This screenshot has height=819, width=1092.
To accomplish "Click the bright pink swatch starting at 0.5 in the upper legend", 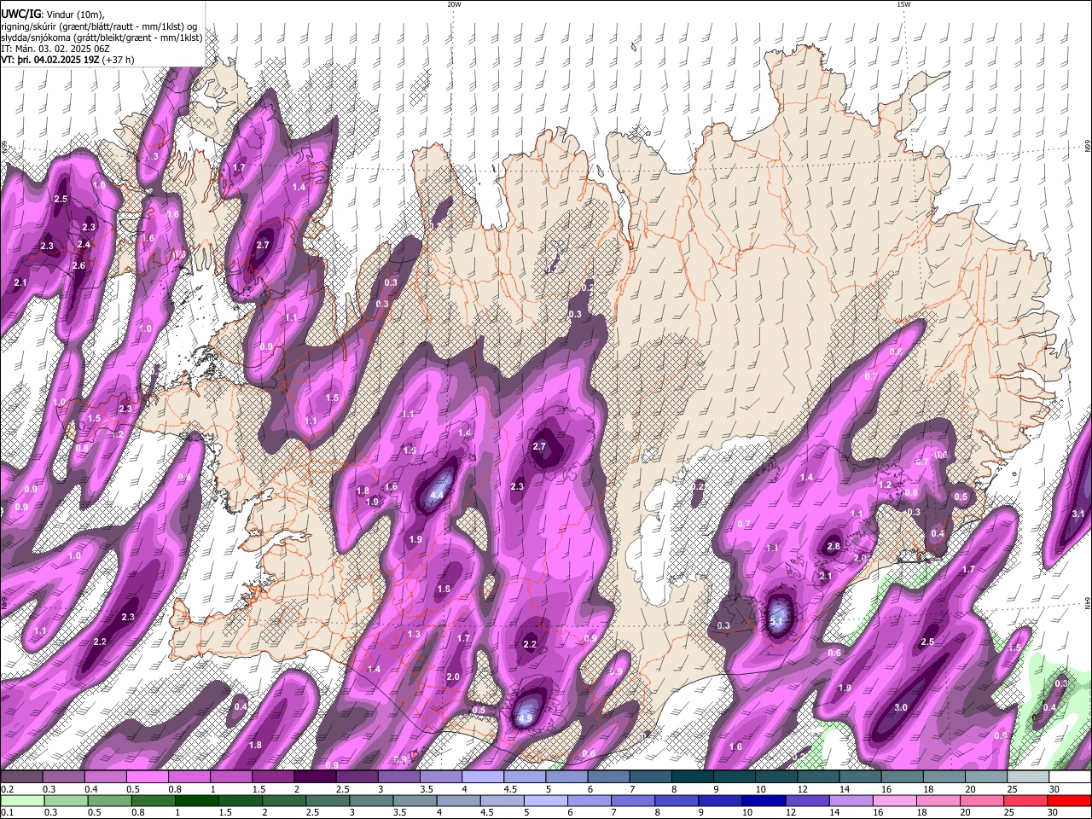I will click(147, 777).
